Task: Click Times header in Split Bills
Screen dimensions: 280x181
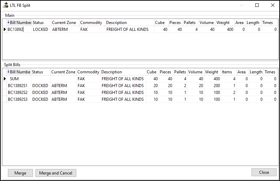Action: coord(271,72)
